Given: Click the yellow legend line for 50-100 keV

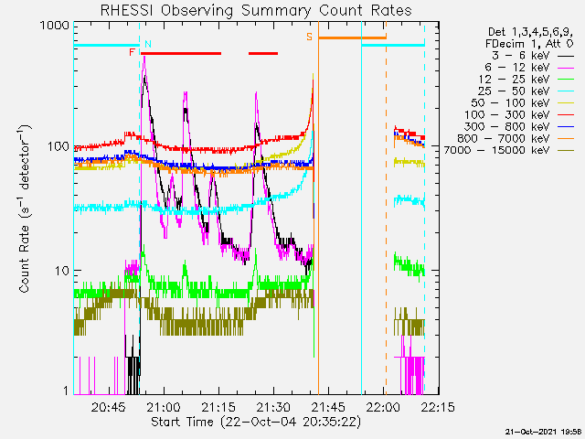Looking at the screenshot, I should click(566, 103).
